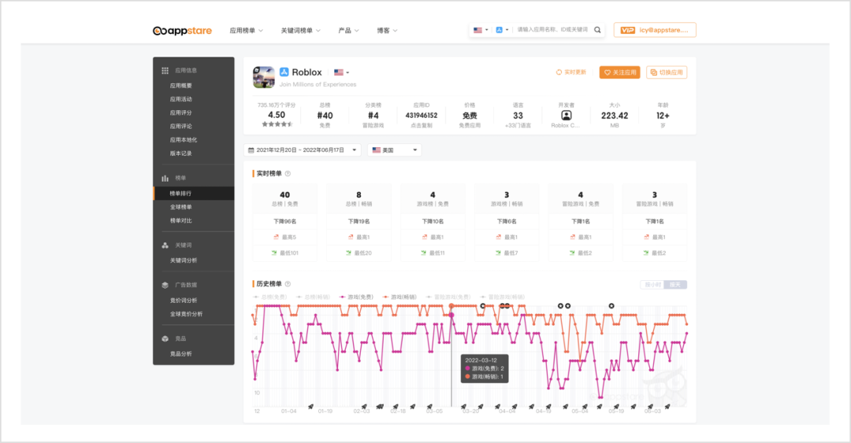
Task: Switch chart to 按小时 view
Action: tap(652, 284)
